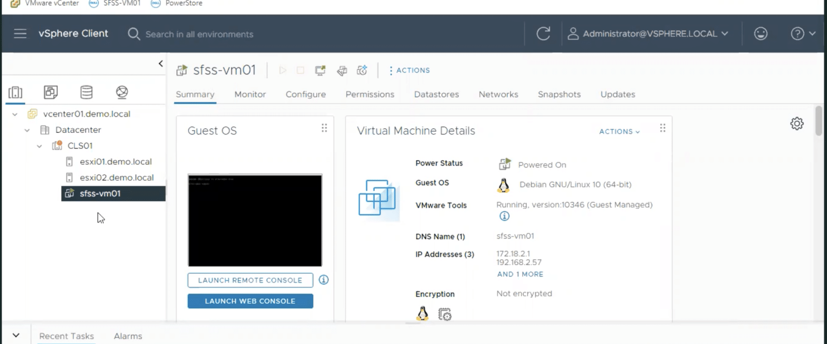Open the Permissions tab
827x344 pixels.
370,94
